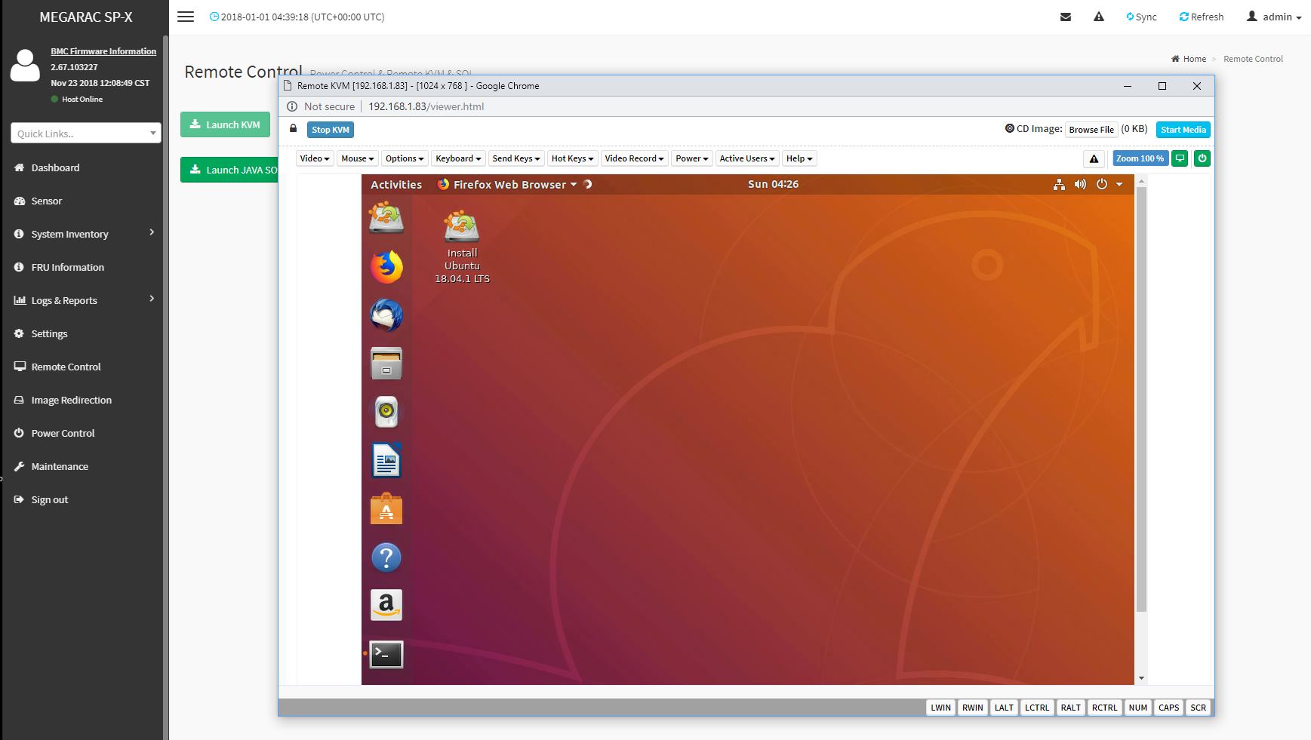This screenshot has width=1311, height=740.
Task: Open Files manager from the dock
Action: tap(386, 363)
